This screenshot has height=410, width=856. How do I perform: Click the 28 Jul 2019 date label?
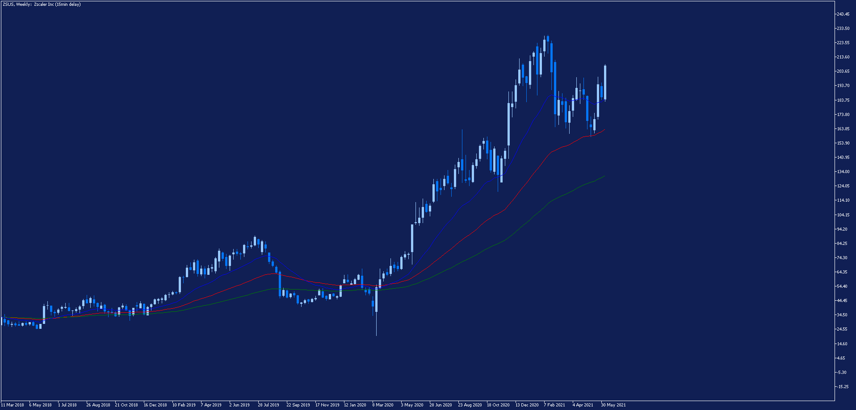click(269, 405)
